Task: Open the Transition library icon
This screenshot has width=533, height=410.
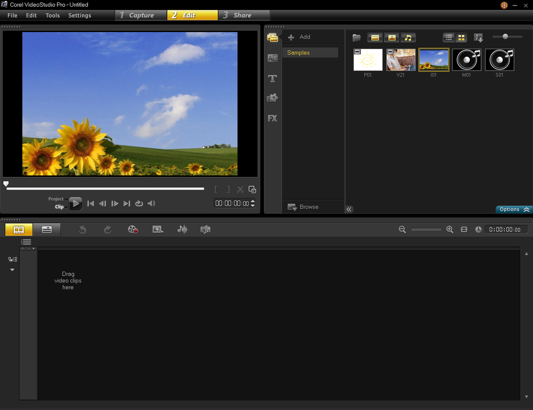Action: (x=272, y=58)
